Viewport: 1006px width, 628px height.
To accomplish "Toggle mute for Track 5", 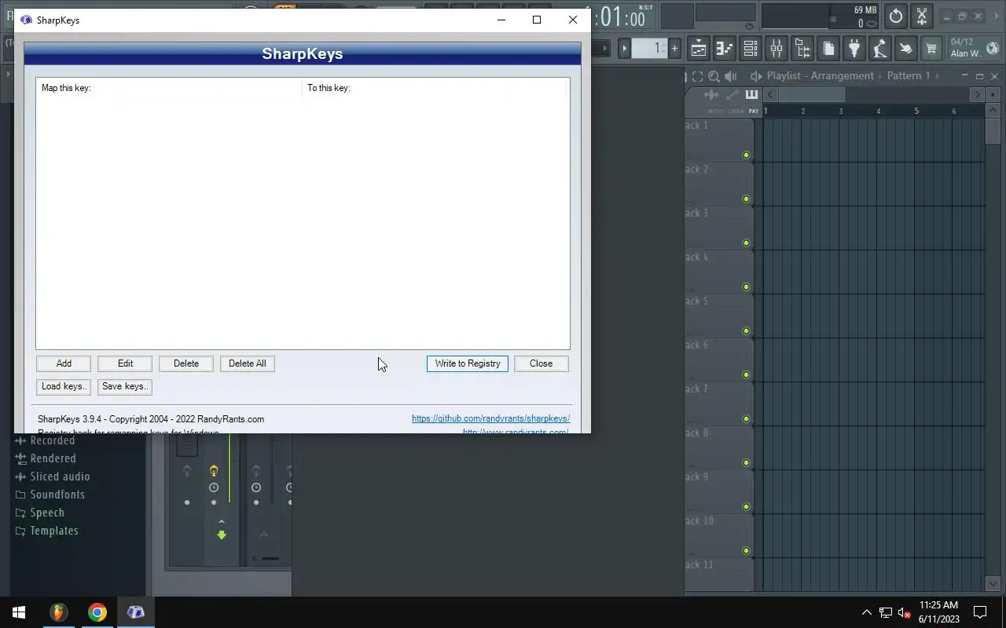I will (x=746, y=331).
